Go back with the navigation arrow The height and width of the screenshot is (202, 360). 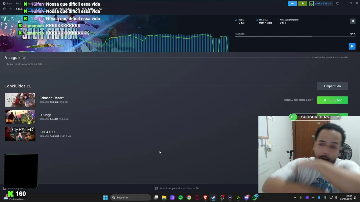[x=4, y=9]
